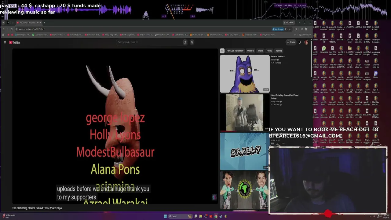Open the real found footage video thumbnail
This screenshot has width=391, height=220.
tap(245, 112)
